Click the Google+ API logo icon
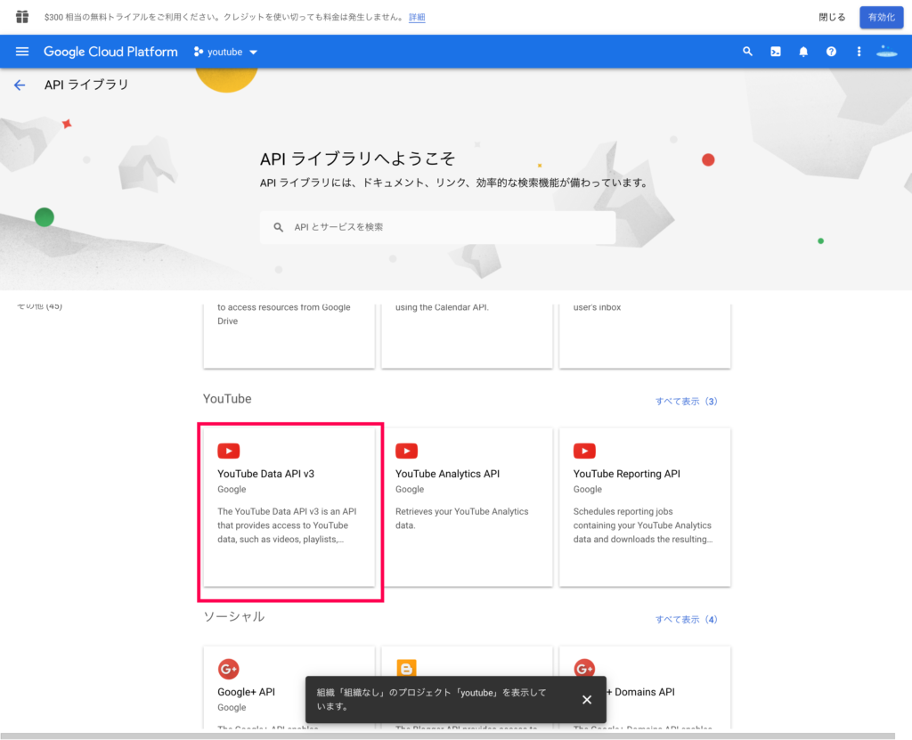912x740 pixels. coord(229,669)
